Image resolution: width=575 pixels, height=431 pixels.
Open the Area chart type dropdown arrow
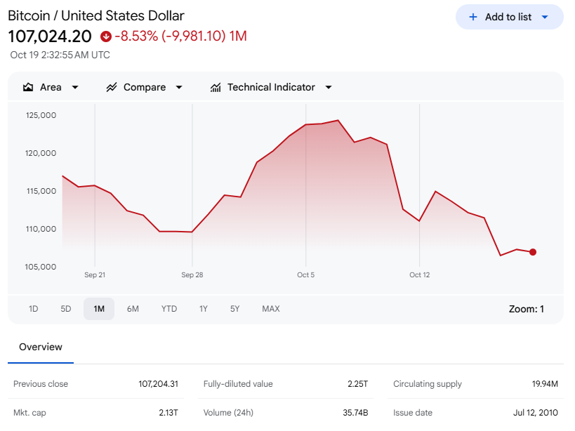click(x=75, y=87)
